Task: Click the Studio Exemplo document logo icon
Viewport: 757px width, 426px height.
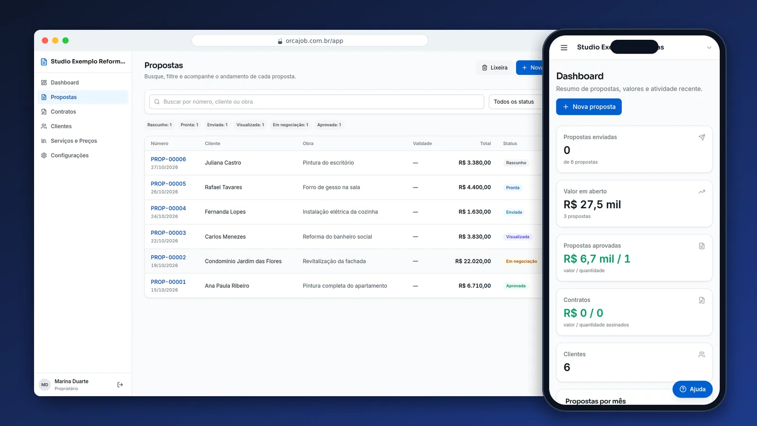Action: coord(44,62)
